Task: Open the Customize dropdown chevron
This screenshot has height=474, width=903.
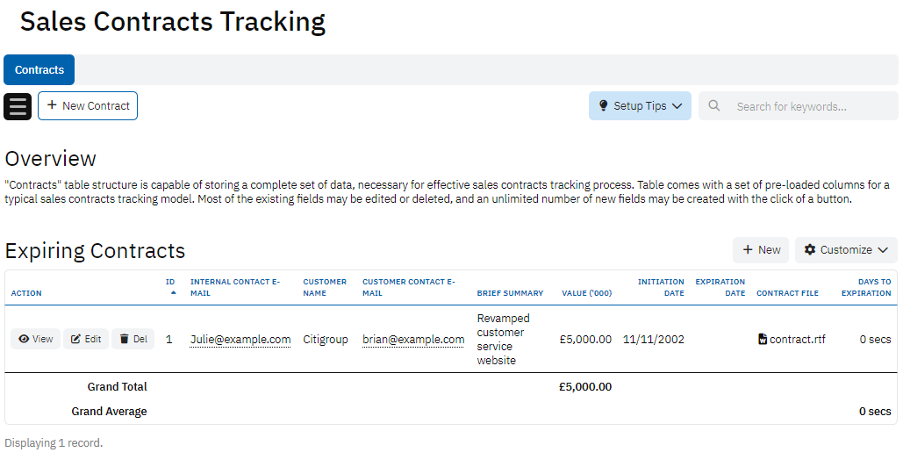Action: tap(883, 250)
